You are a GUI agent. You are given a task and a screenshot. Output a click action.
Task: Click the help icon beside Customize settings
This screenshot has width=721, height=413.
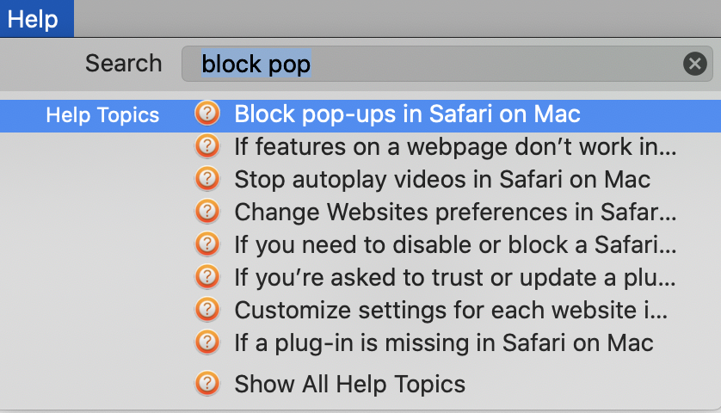coord(207,310)
